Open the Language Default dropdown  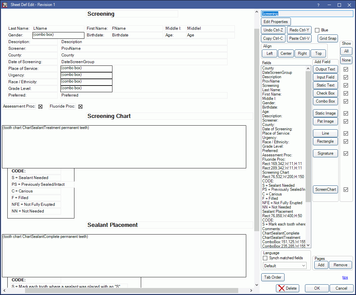285,266
